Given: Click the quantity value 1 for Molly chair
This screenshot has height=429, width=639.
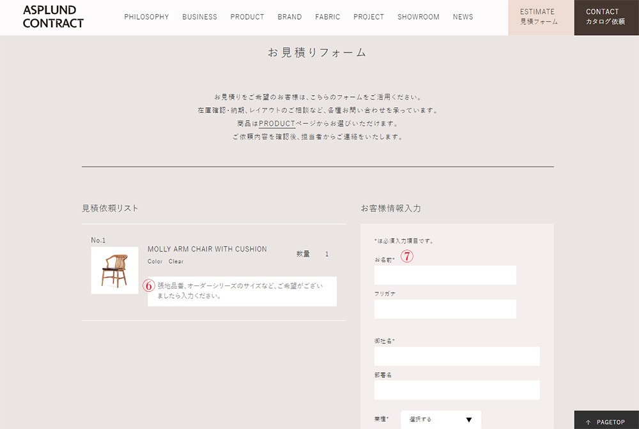Looking at the screenshot, I should click(x=327, y=254).
